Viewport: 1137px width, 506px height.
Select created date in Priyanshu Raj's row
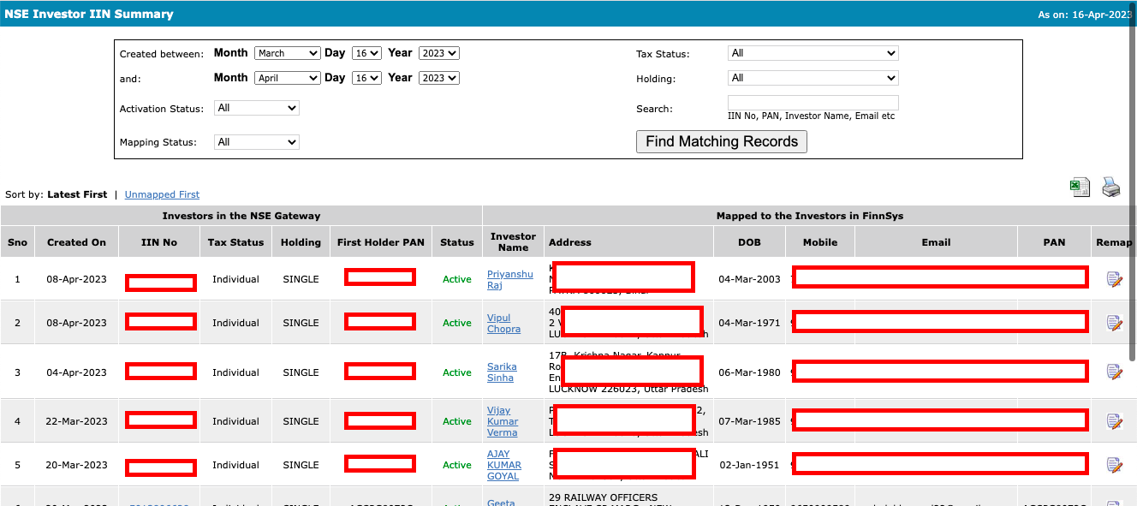click(x=77, y=279)
